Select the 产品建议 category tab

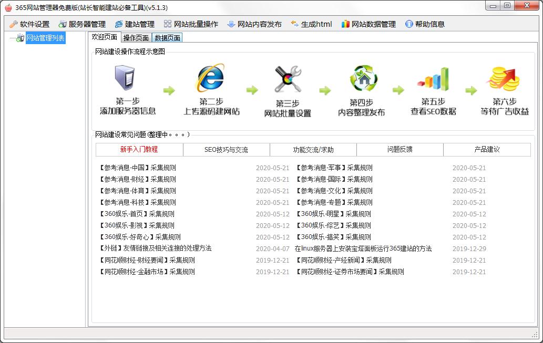coord(487,150)
